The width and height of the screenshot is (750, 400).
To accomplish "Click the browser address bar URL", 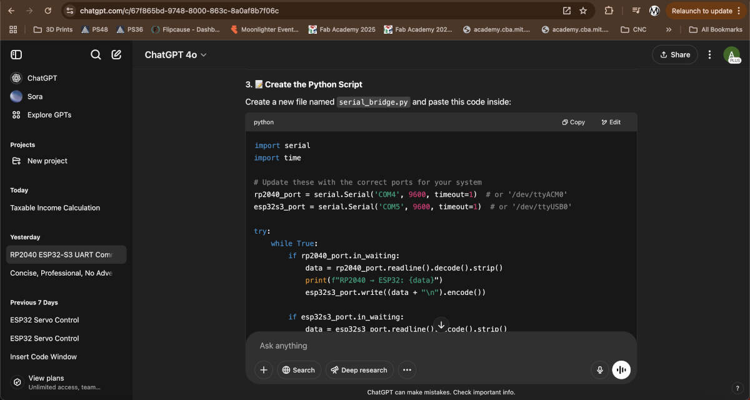I will click(x=179, y=11).
